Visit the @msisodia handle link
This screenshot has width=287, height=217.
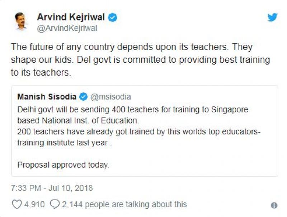110,97
